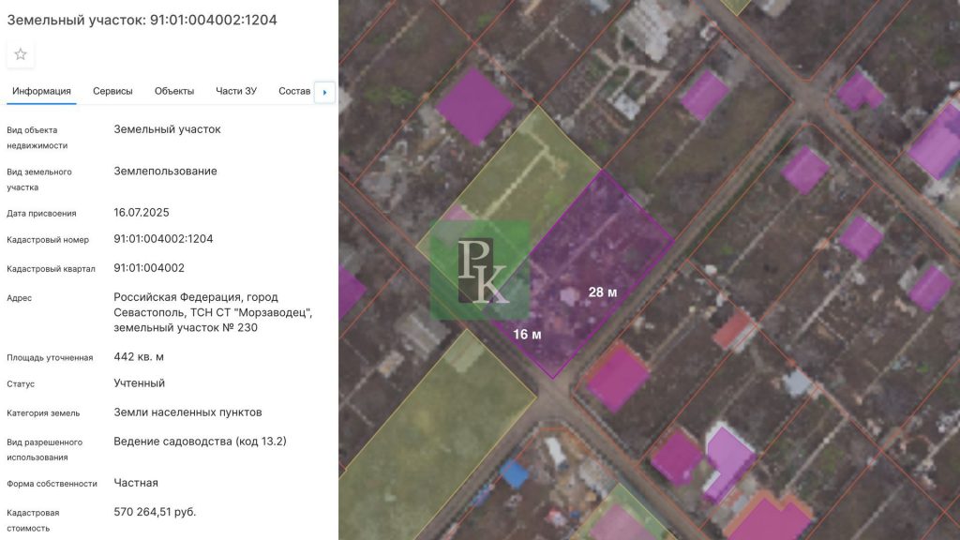
Task: Go to the Части ЗУ tab
Action: coord(236,91)
